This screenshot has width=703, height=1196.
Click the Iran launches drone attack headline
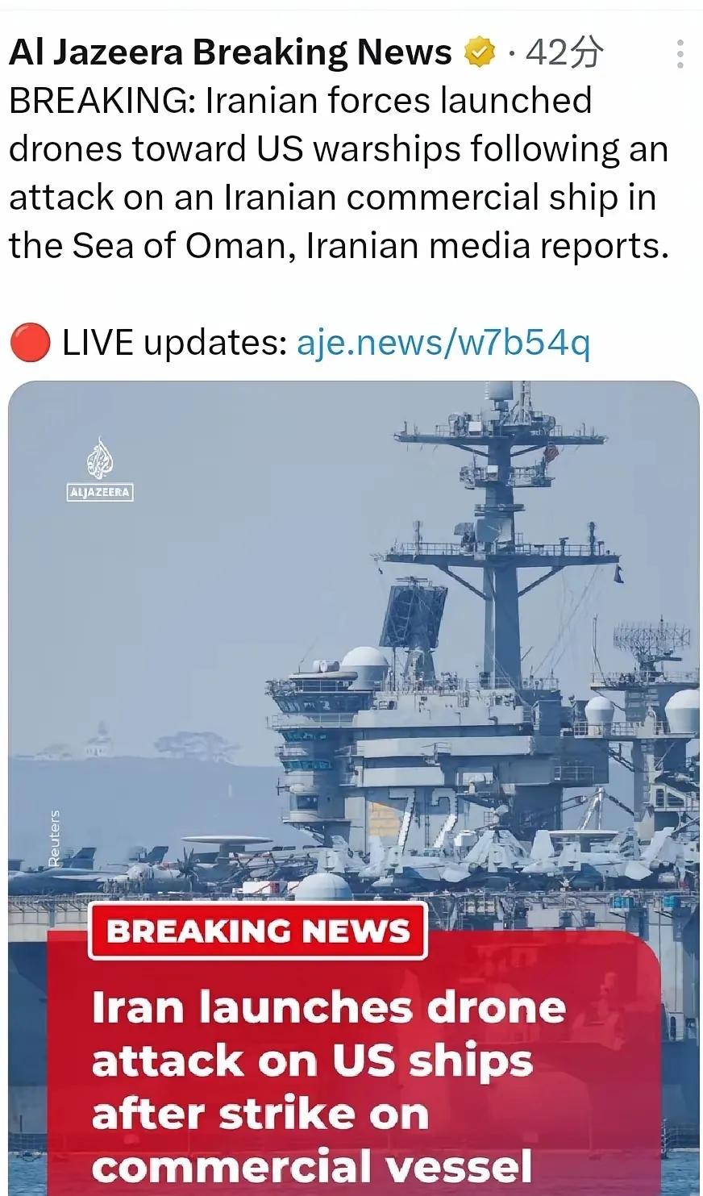pos(329,1086)
